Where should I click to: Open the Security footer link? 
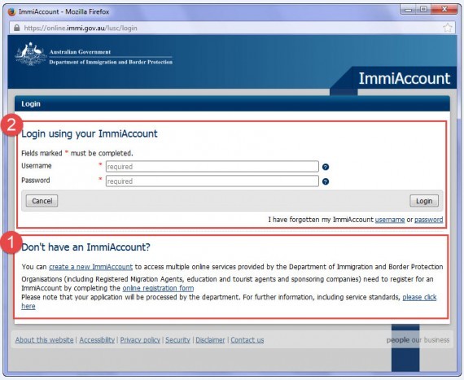coord(177,340)
